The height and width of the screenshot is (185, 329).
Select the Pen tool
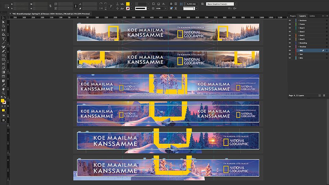pos(3,47)
